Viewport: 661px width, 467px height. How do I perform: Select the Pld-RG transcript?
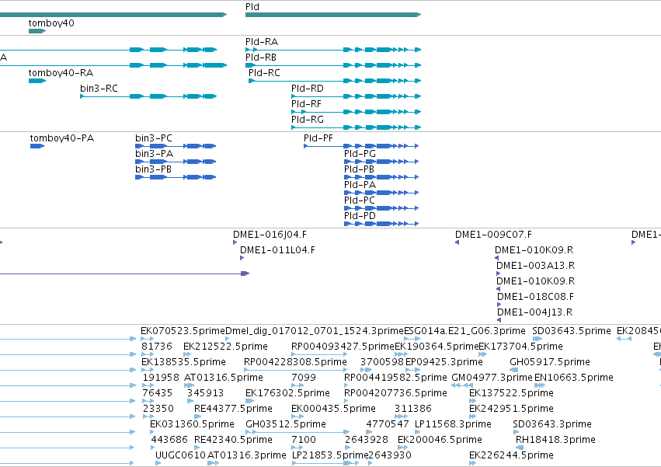point(357,127)
